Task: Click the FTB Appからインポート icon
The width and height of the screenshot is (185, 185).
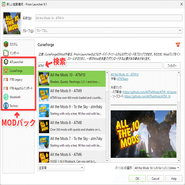Action: 6,88
